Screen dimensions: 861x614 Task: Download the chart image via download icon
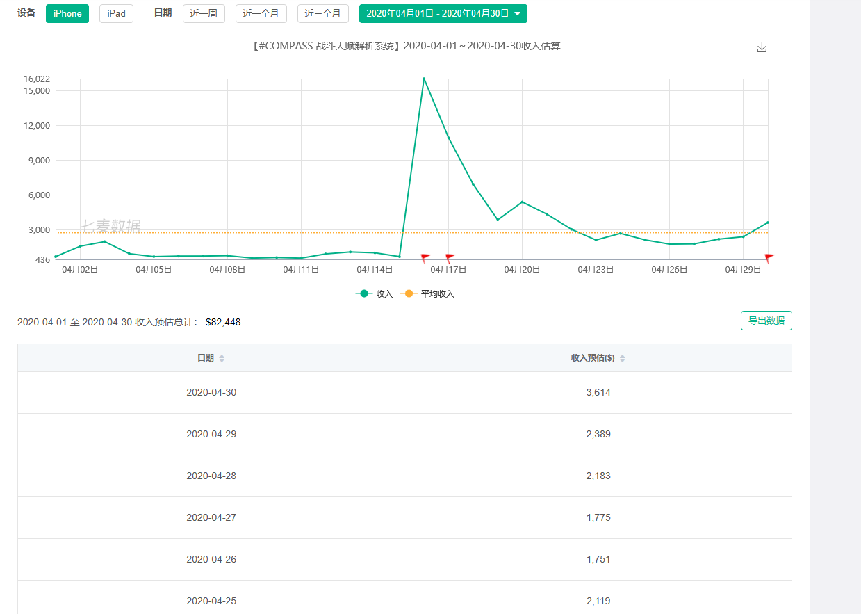point(762,47)
